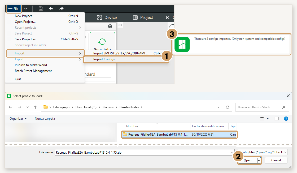Open the Organizar dropdown
The width and height of the screenshot is (297, 173).
click(x=18, y=119)
